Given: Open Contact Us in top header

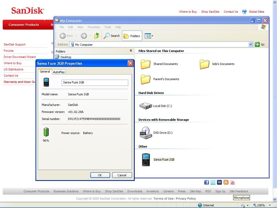Looking at the screenshot, I should click(231, 12).
